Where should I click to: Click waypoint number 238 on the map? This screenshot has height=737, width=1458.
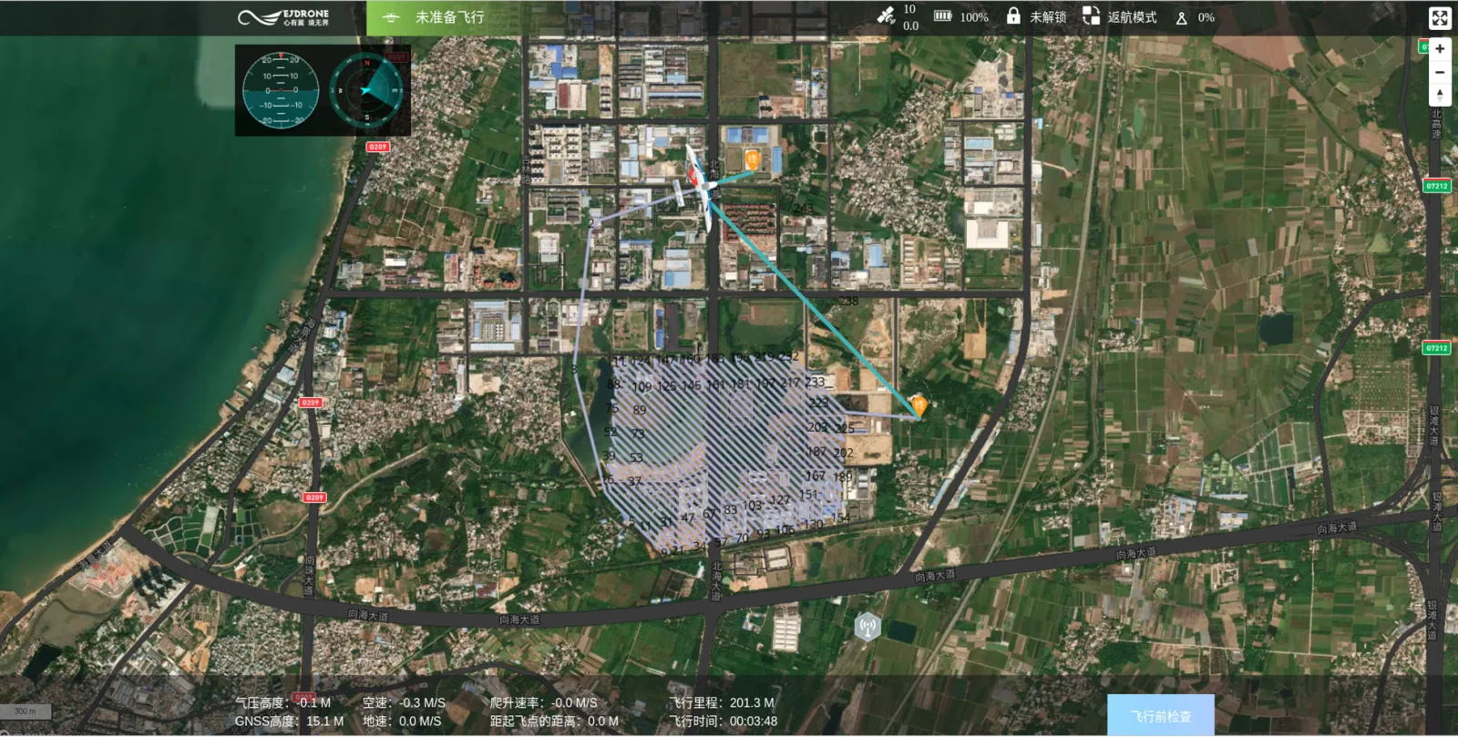tap(848, 301)
